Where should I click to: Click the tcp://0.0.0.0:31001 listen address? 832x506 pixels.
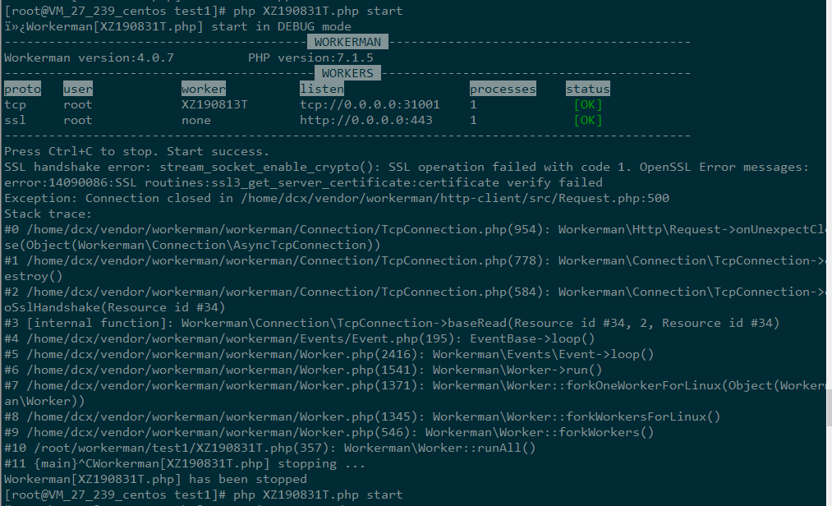pos(370,104)
